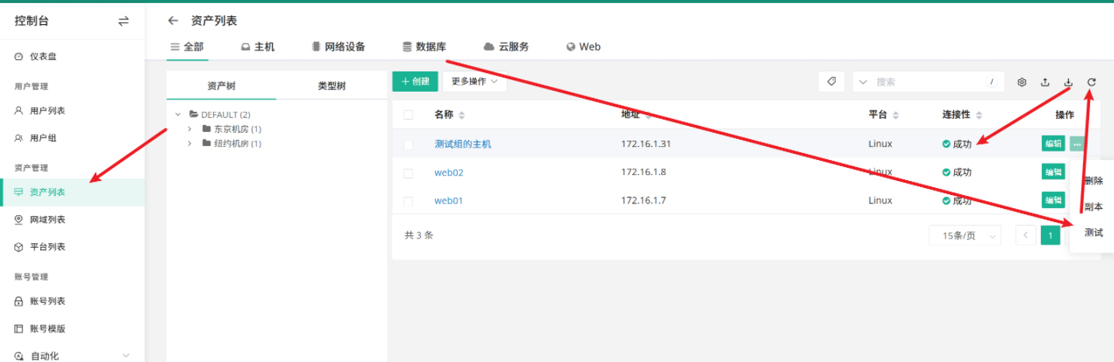Image resolution: width=1114 pixels, height=362 pixels.
Task: Focus the 搜索 input field
Action: pos(928,82)
